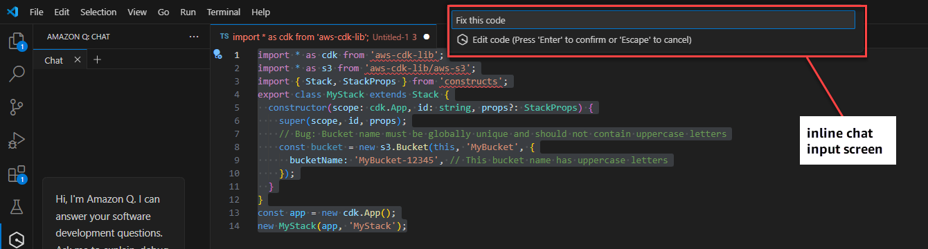Screen dimensions: 928x249
Task: Open the Testing flask icon view
Action: click(x=16, y=206)
